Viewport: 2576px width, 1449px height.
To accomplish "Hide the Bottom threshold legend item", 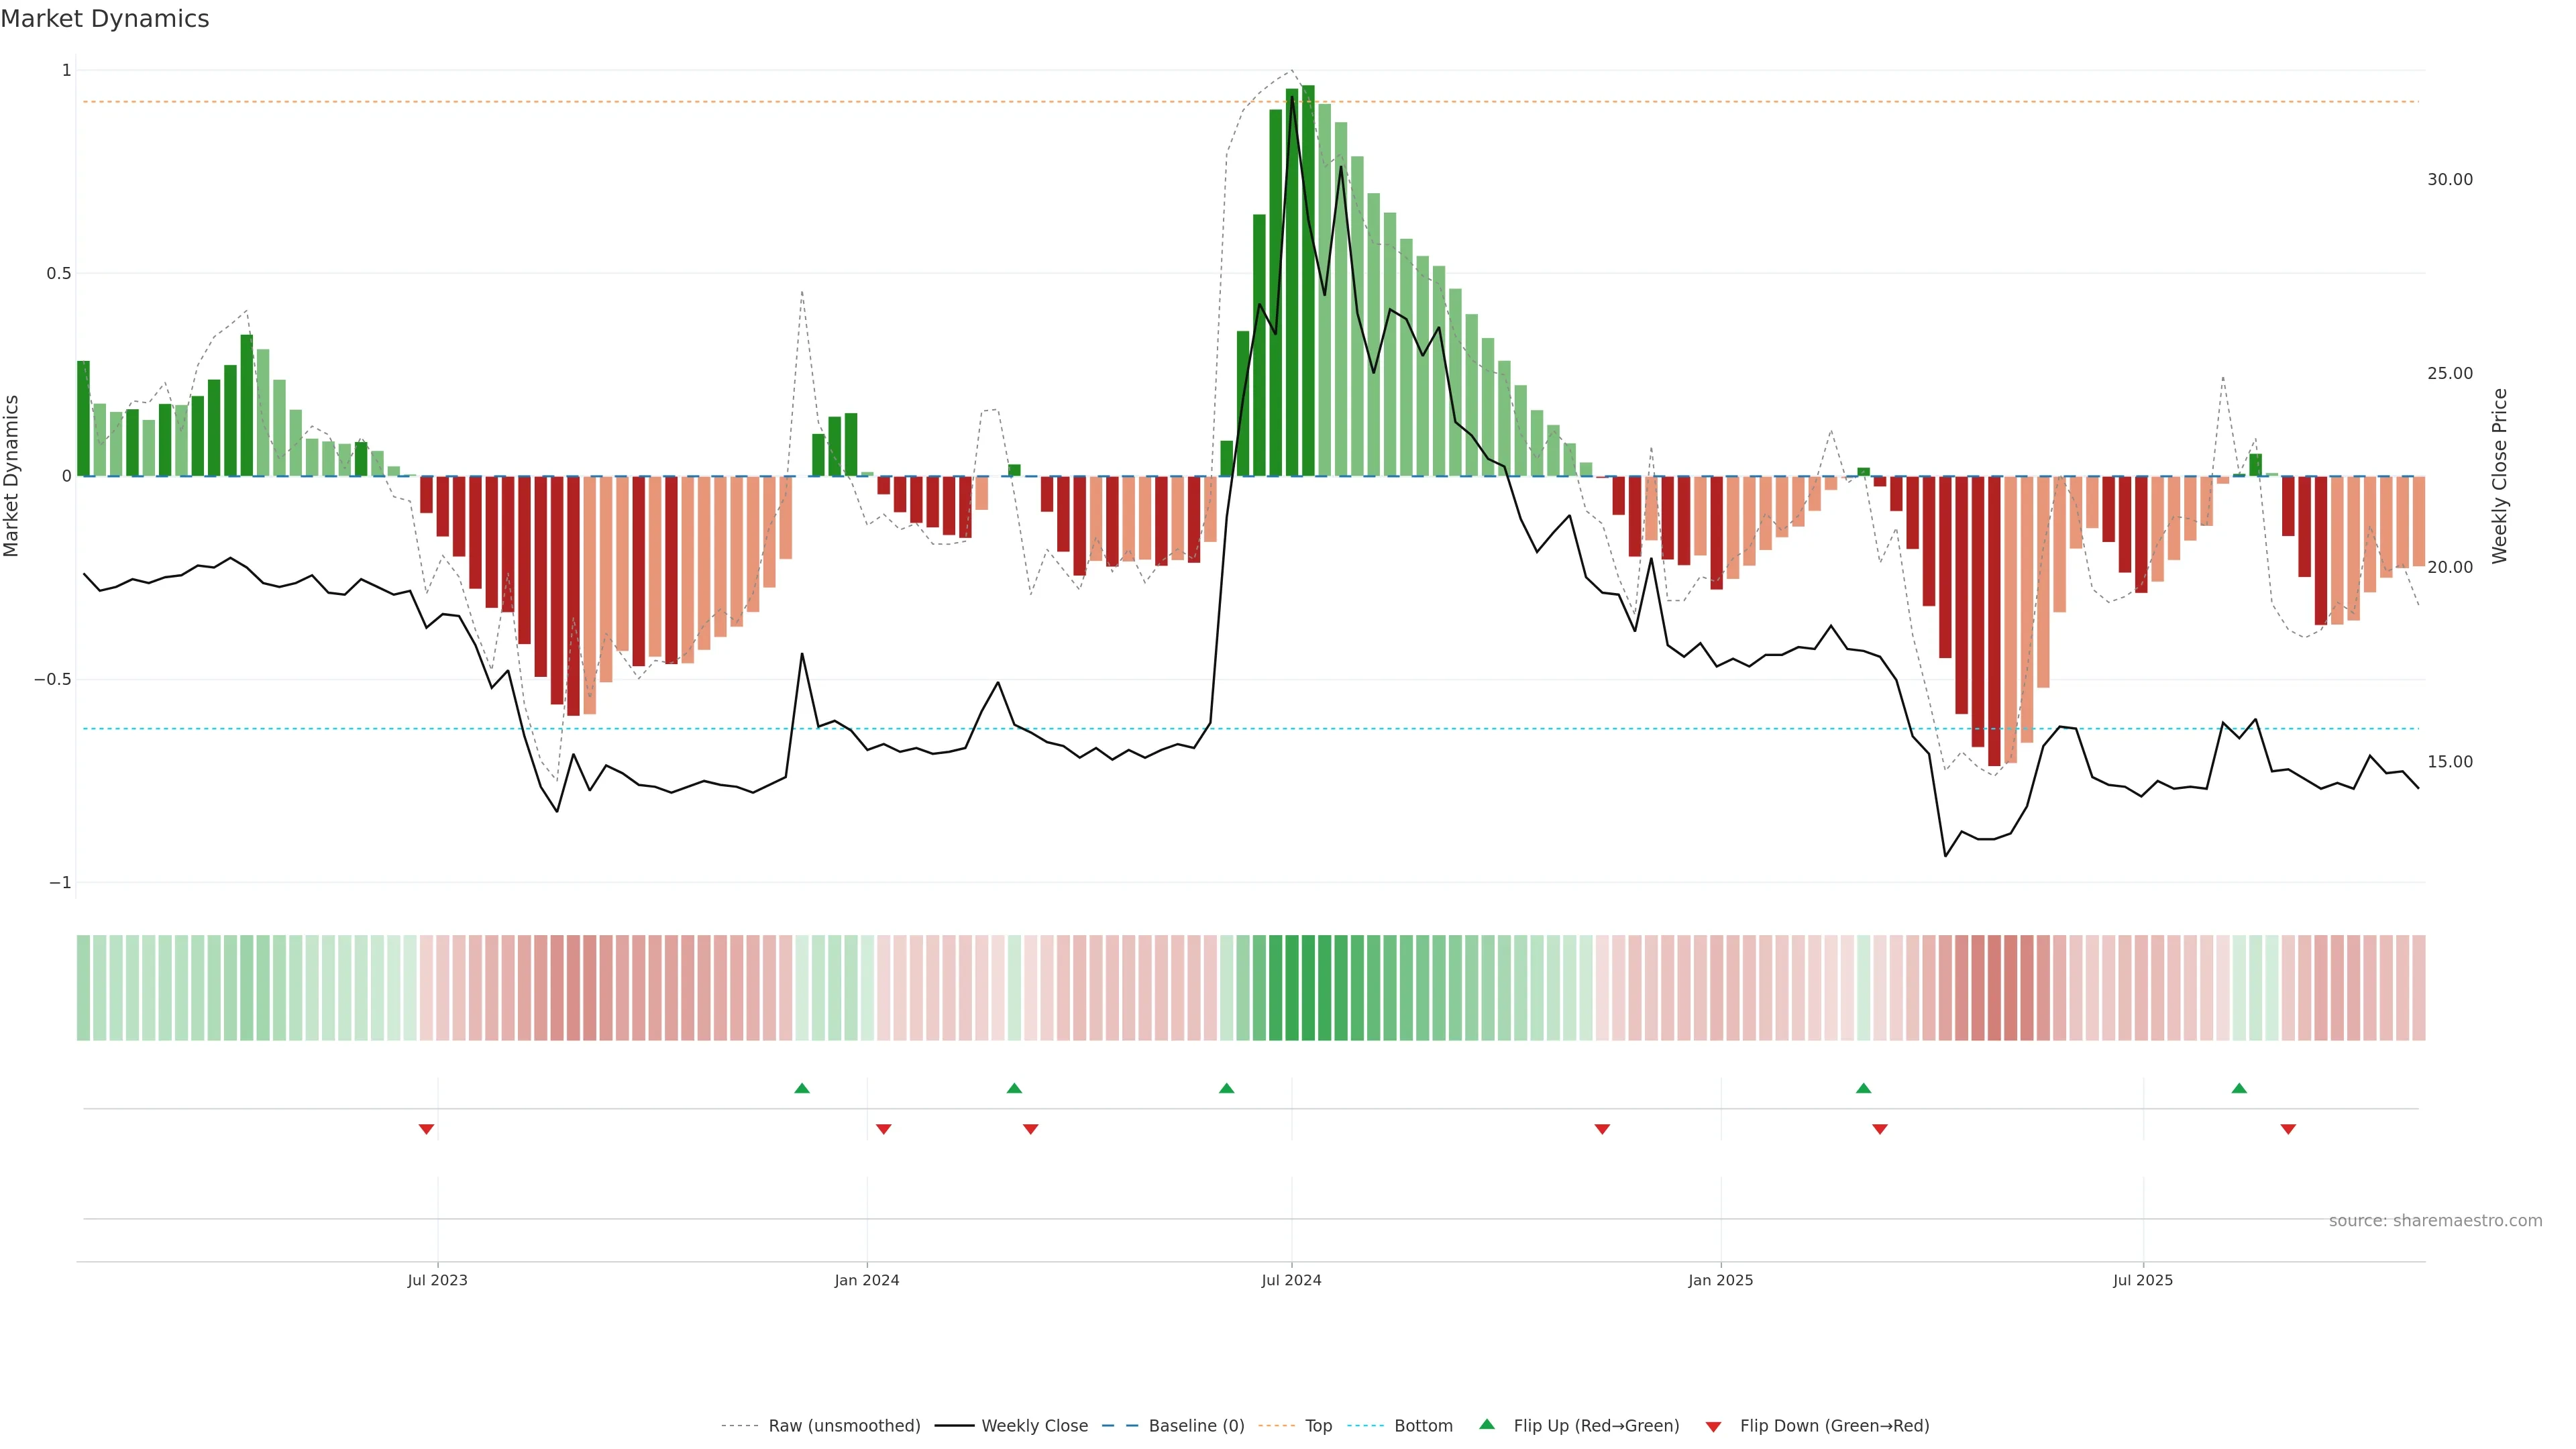I will tap(1400, 1425).
